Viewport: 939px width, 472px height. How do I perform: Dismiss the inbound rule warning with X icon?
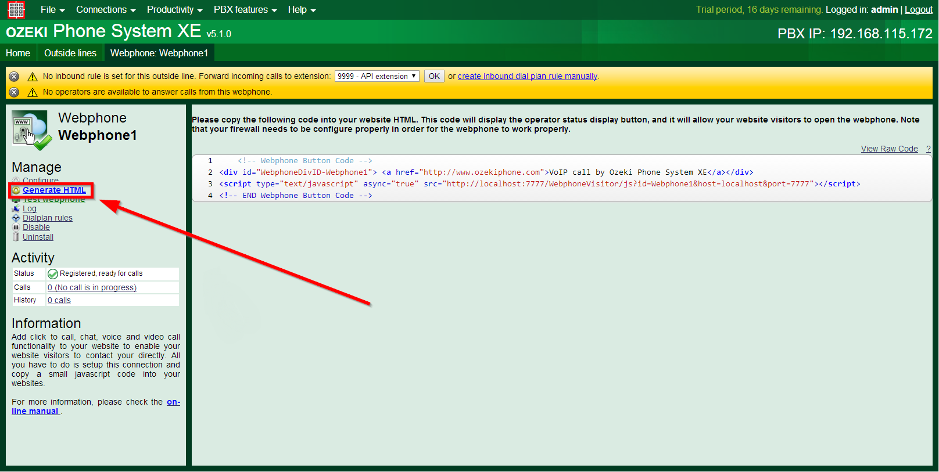15,77
